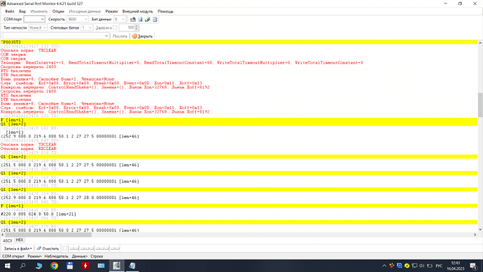Open the red lightning bolt taskbar app
Screen dimensions: 483x272
tap(85, 266)
